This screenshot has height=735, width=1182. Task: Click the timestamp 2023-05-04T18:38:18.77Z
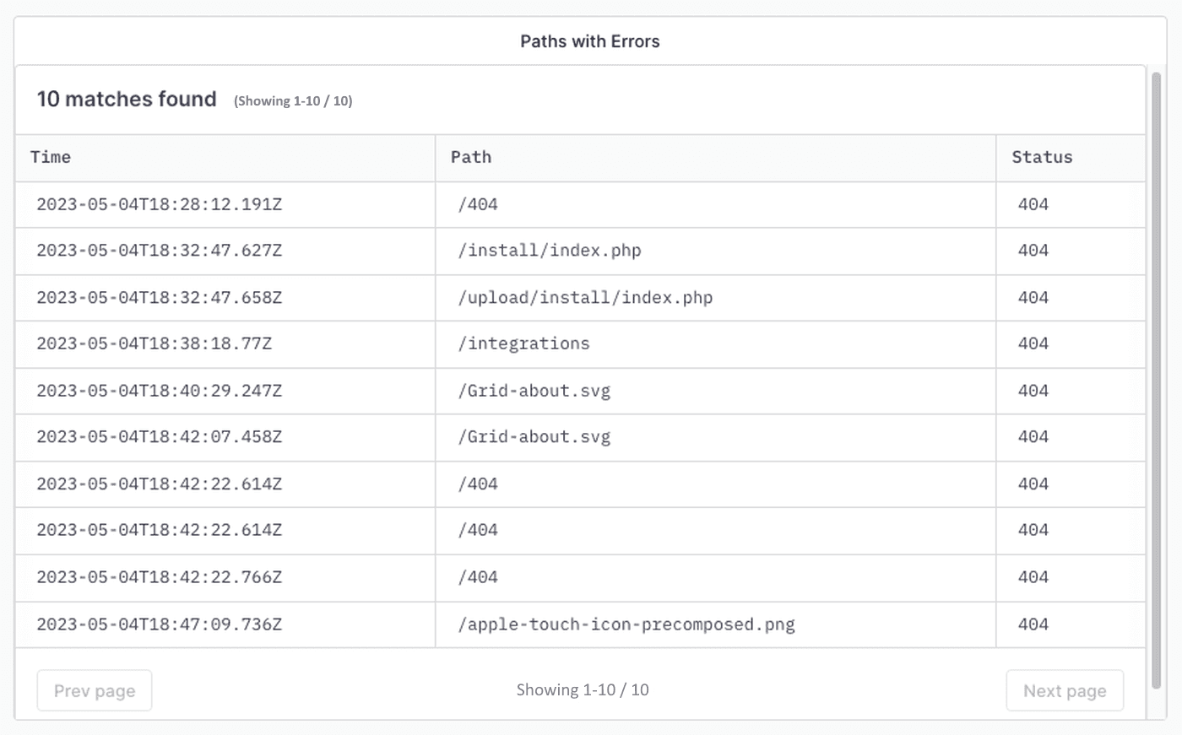coord(154,343)
